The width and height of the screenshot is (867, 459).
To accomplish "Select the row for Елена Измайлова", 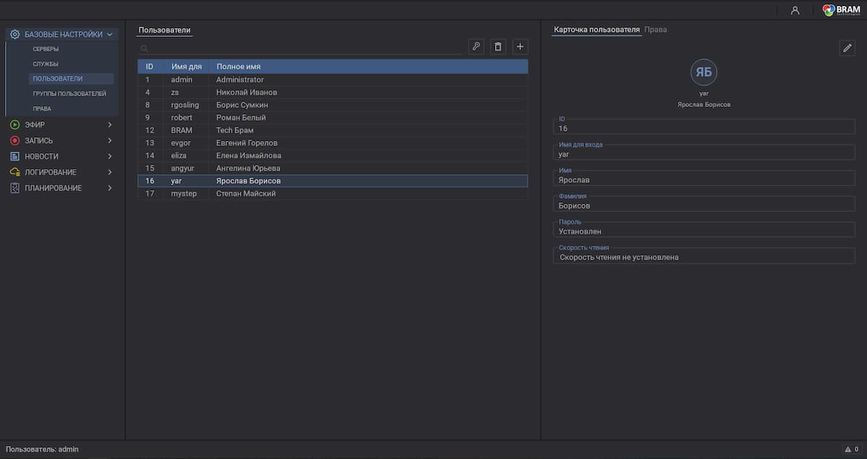I will coord(332,155).
